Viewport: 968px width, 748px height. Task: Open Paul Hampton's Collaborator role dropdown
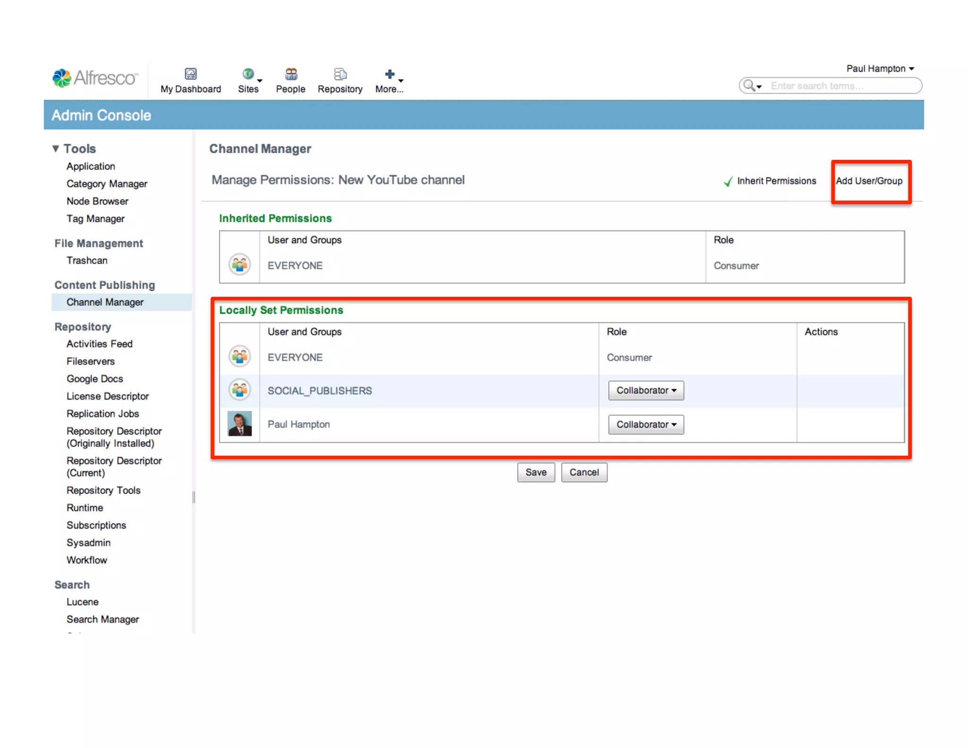pos(646,425)
